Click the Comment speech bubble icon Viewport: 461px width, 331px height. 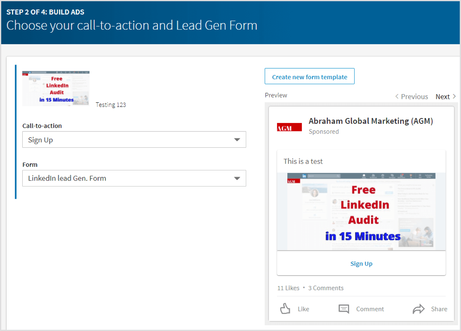click(x=344, y=309)
